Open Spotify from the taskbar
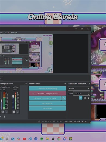Viewport: 106px width, 142px height. tap(42, 139)
